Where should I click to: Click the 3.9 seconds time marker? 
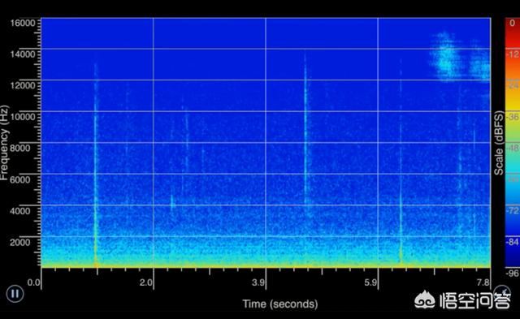pyautogui.click(x=258, y=282)
